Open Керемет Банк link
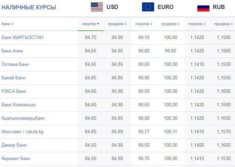Image resolution: width=235 pixels, height=167 pixels. (x=16, y=159)
